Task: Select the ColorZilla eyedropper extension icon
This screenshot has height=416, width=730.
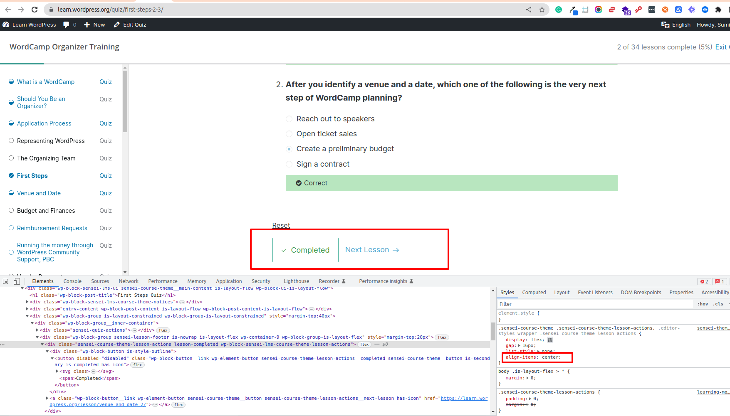Action: pos(572,9)
